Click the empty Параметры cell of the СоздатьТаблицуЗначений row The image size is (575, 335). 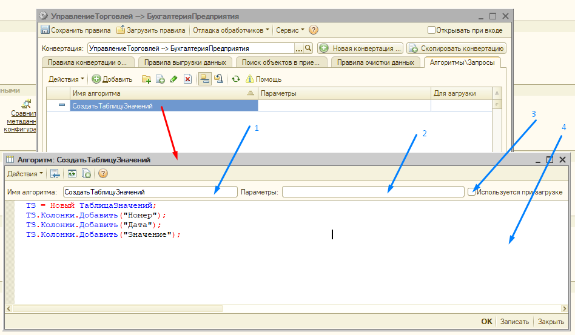point(345,105)
